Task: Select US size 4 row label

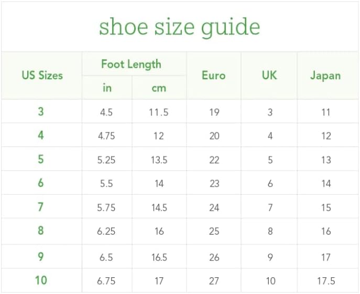Action: (41, 135)
